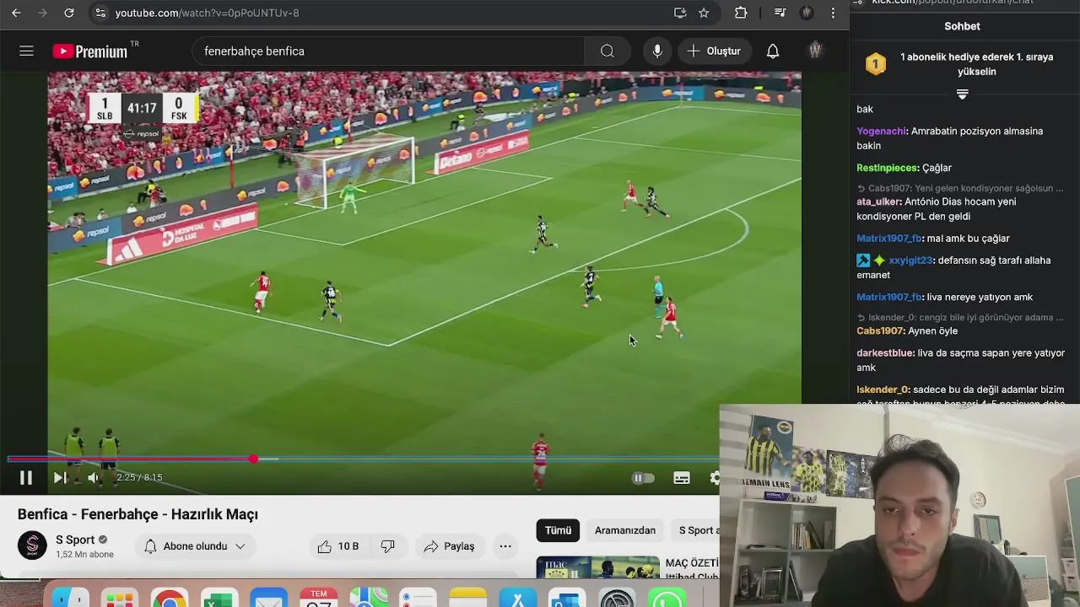Open WhatsApp from the dock

[667, 599]
